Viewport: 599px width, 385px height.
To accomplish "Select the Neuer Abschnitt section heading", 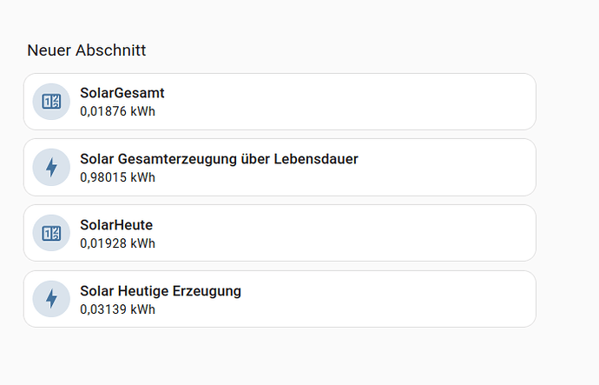I will (x=86, y=50).
